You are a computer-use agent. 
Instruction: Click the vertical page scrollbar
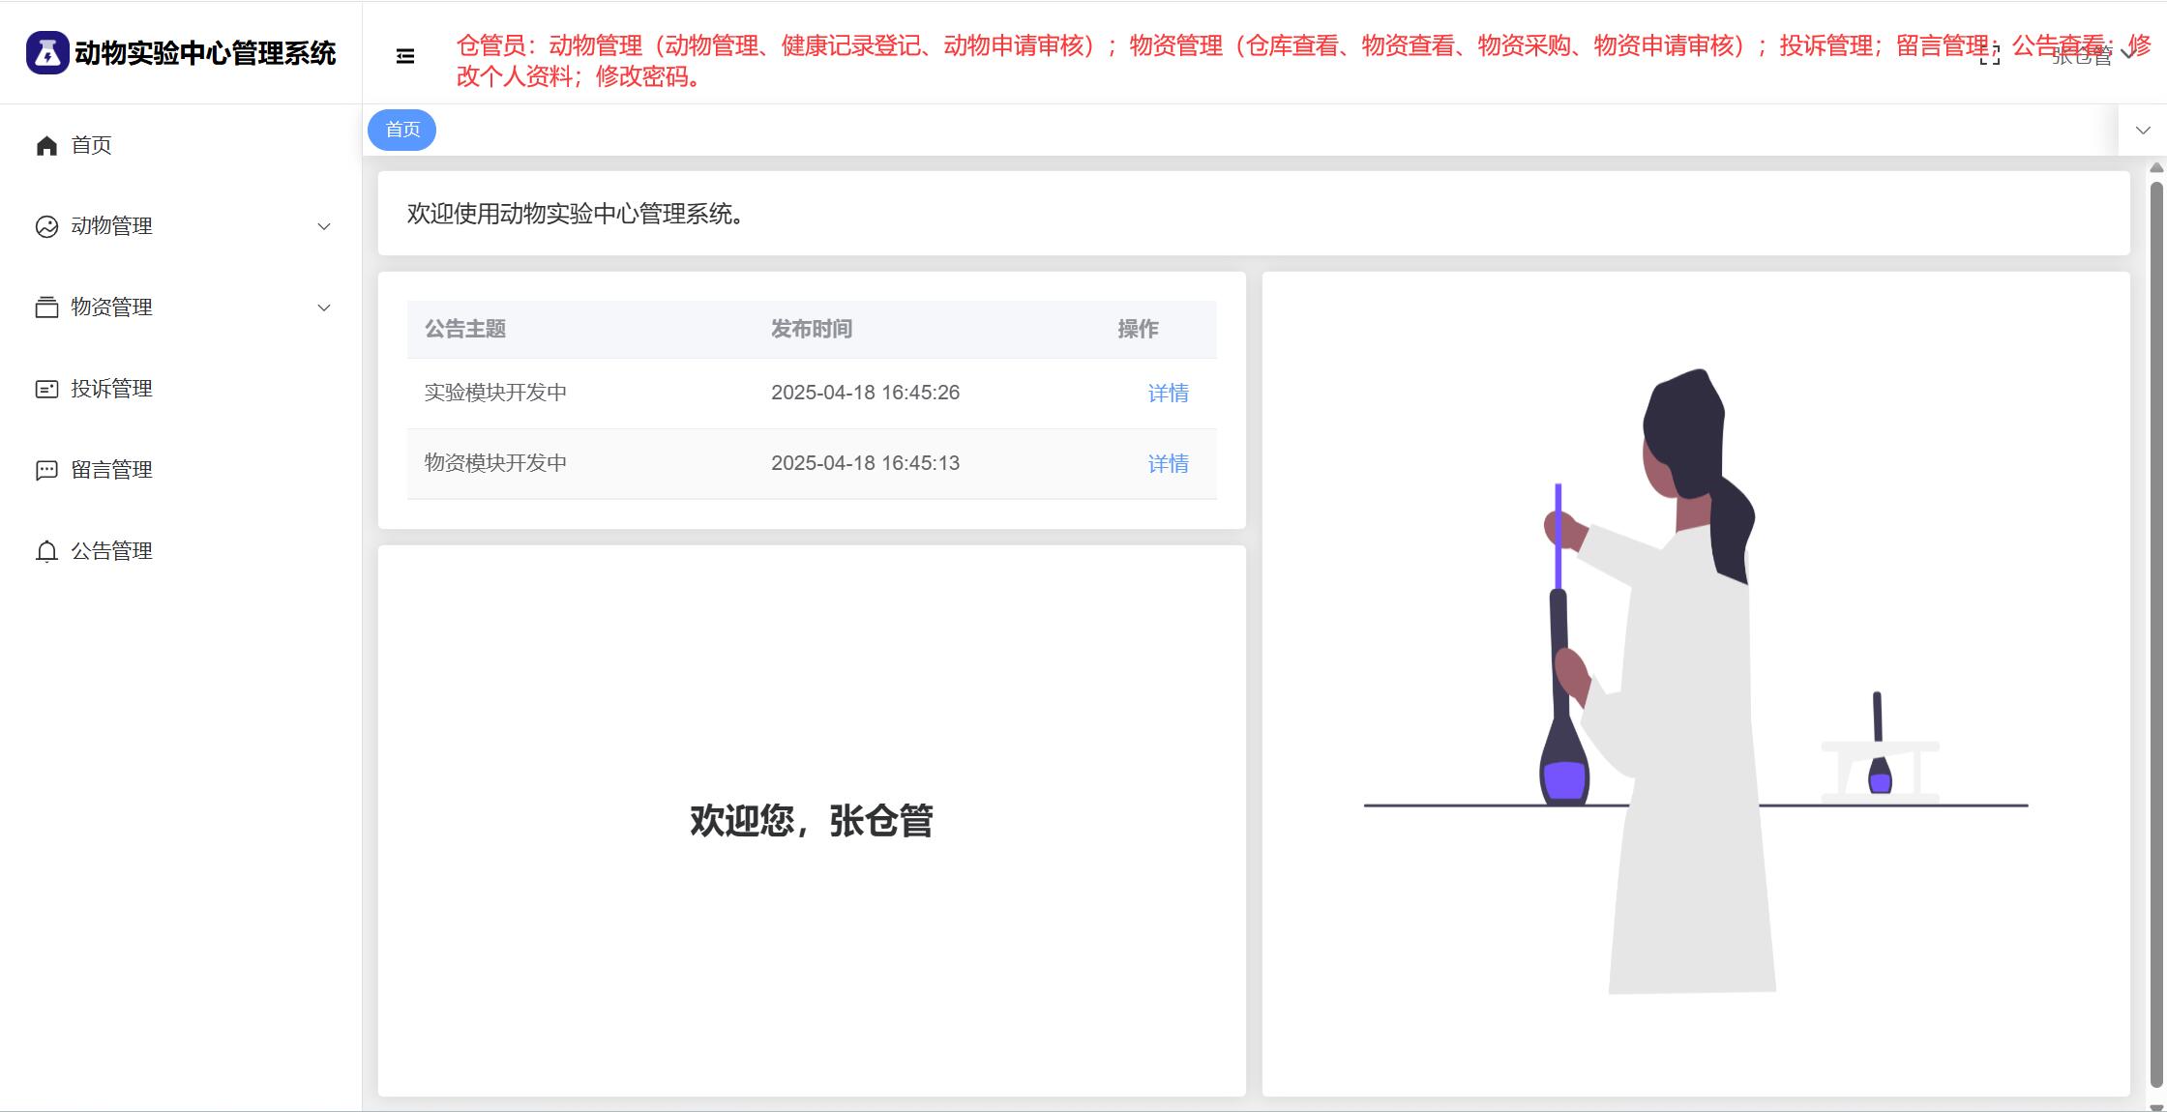[2156, 629]
